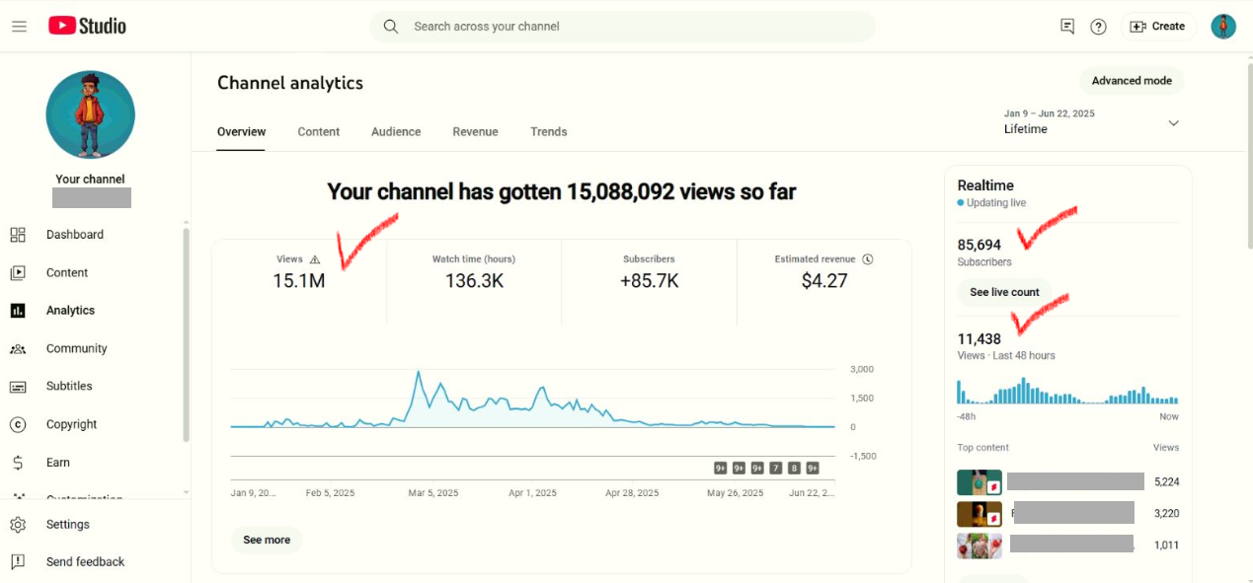Go to Copyright section
This screenshot has width=1253, height=583.
coord(71,424)
